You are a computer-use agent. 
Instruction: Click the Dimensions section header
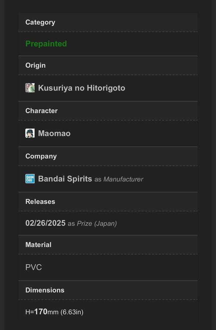[45, 290]
